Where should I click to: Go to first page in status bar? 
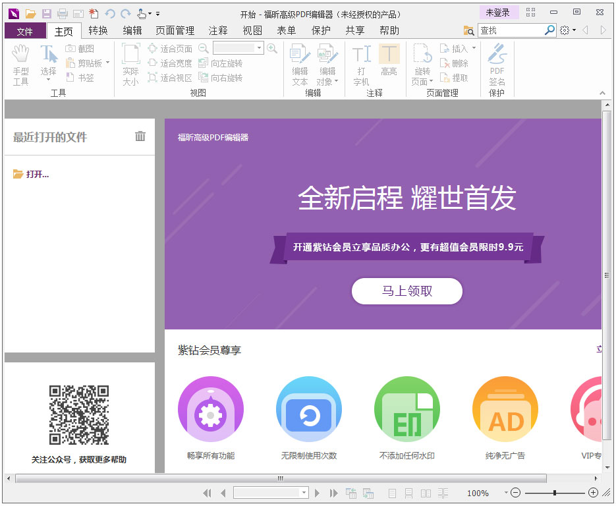[x=207, y=493]
